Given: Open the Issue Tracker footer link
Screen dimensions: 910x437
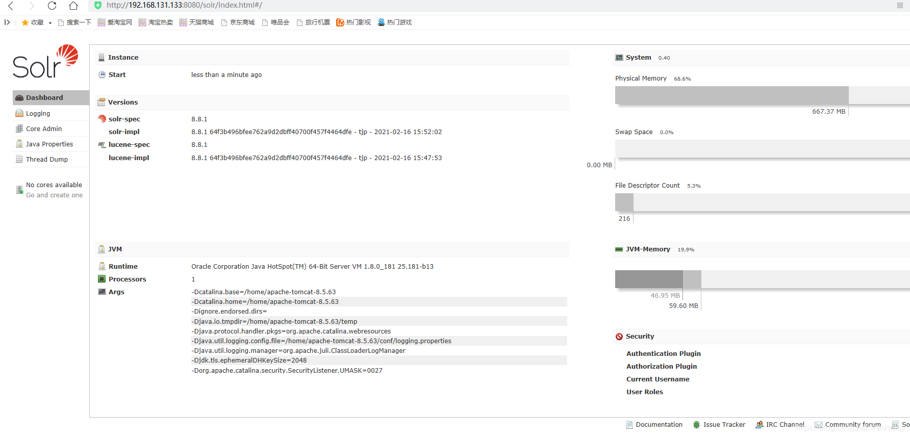Looking at the screenshot, I should click(x=719, y=424).
